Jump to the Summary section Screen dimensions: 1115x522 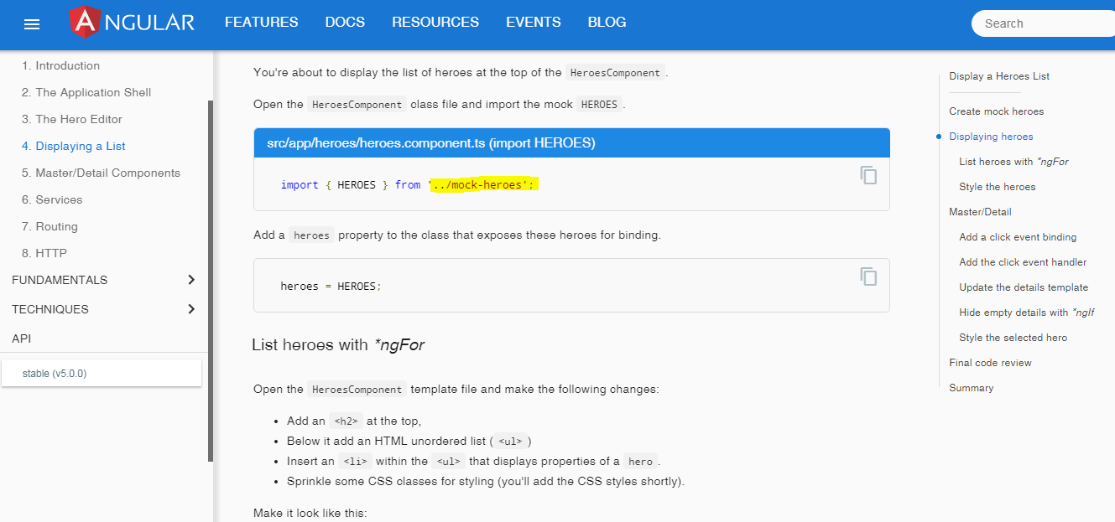[x=971, y=387]
